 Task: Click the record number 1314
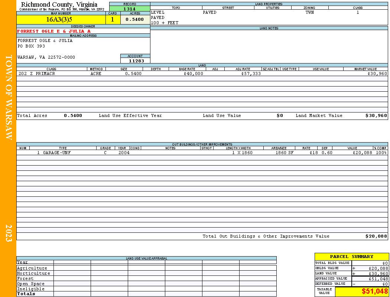pyautogui.click(x=130, y=9)
